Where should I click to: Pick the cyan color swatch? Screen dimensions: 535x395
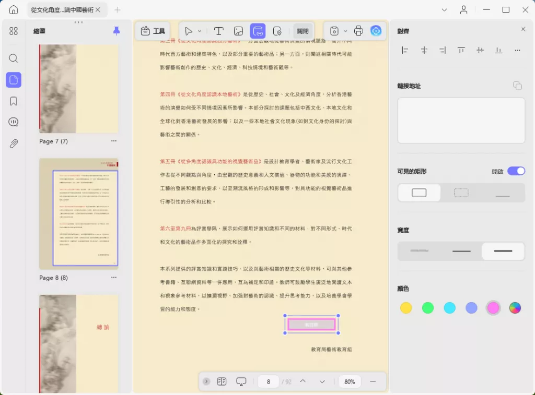pos(449,308)
